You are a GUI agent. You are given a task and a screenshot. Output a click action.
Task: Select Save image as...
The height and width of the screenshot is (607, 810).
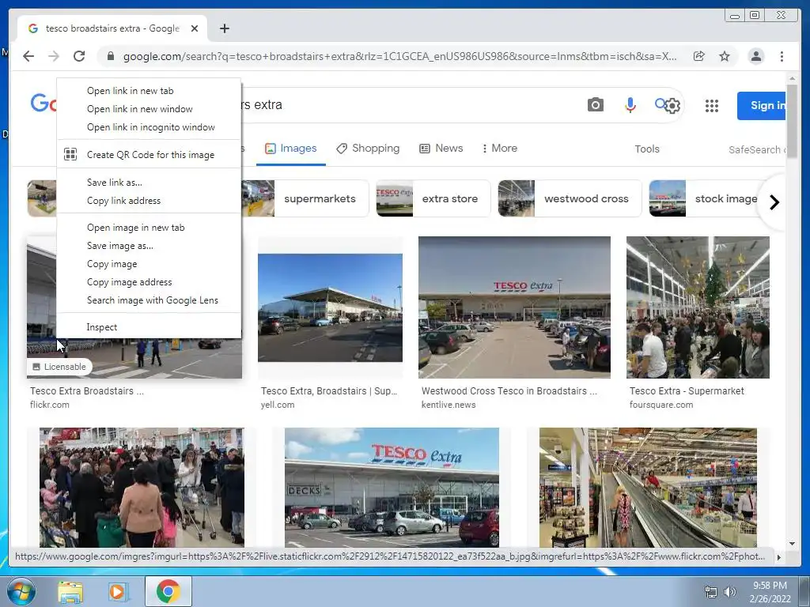(149, 246)
